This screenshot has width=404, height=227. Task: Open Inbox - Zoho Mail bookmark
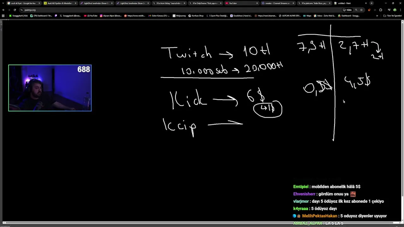[x=324, y=16]
